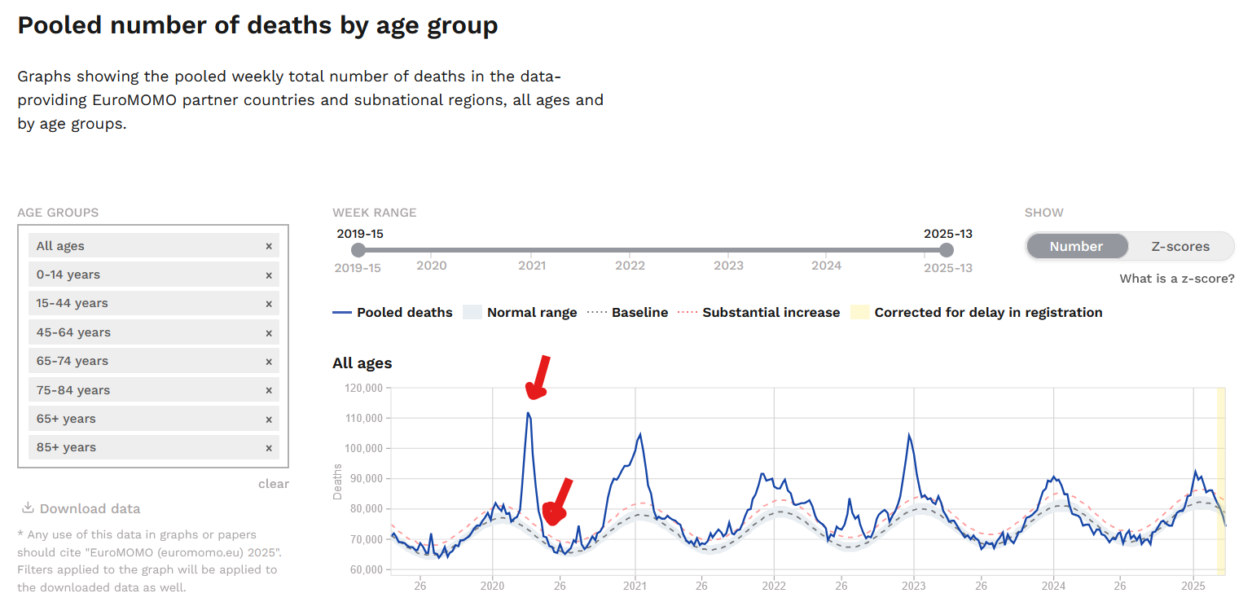Toggle the Normal range legend entry
Viewport: 1252px width, 602px height.
520,312
